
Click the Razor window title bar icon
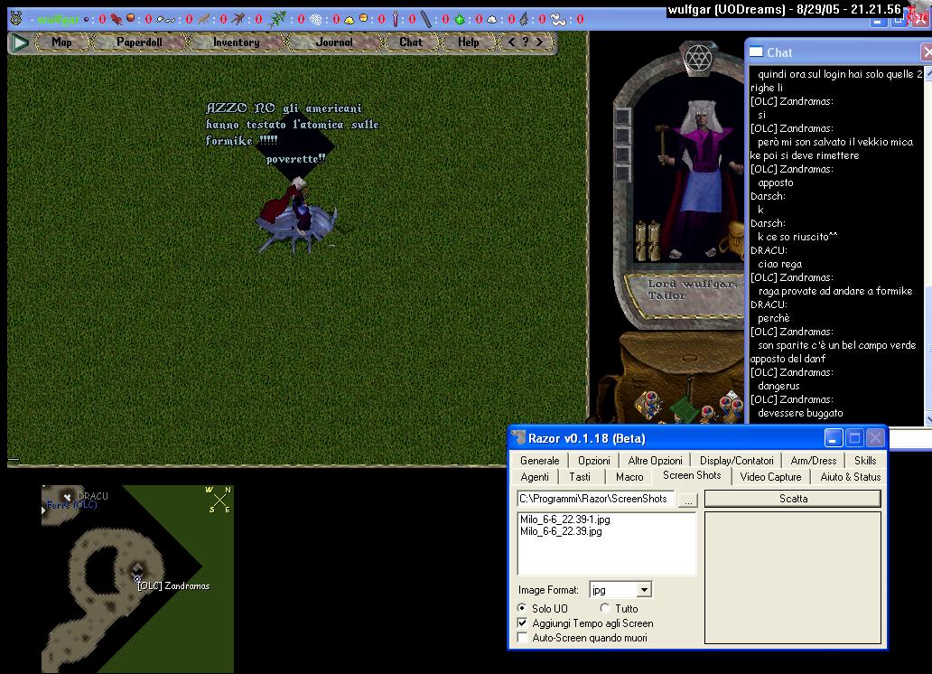[x=518, y=438]
